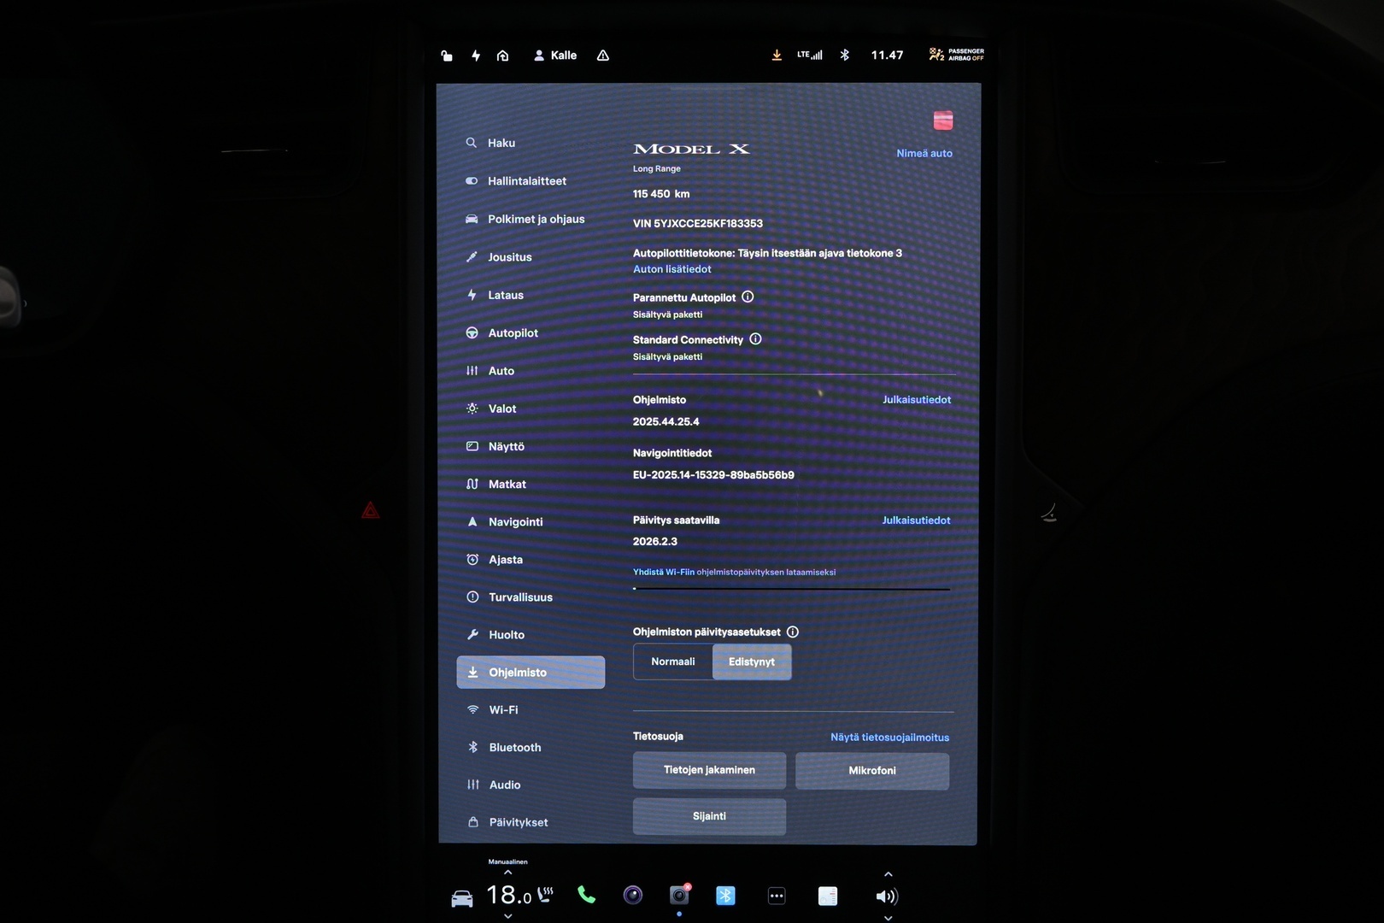Select Normaali software update preference
The height and width of the screenshot is (923, 1384).
click(x=673, y=661)
